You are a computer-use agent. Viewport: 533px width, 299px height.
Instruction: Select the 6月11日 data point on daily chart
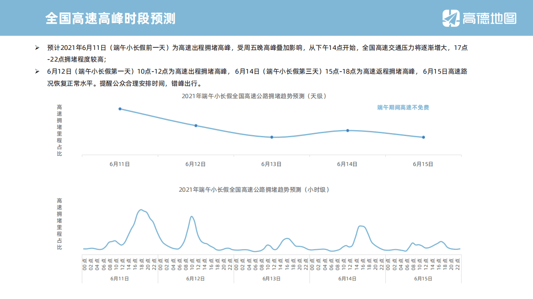[x=120, y=109]
